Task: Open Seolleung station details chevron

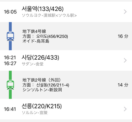Action: [x=125, y=109]
